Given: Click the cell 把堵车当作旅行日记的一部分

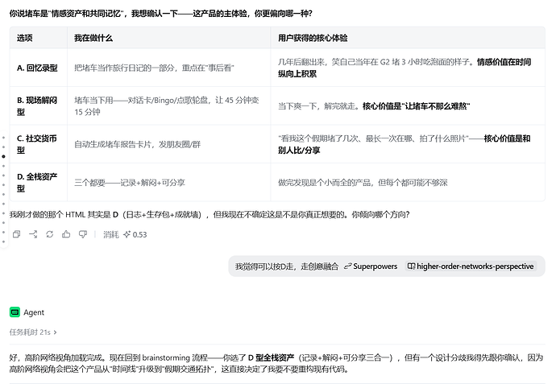Looking at the screenshot, I should [168, 68].
